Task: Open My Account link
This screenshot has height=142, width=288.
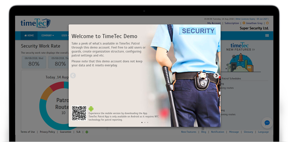Action: pos(214,23)
